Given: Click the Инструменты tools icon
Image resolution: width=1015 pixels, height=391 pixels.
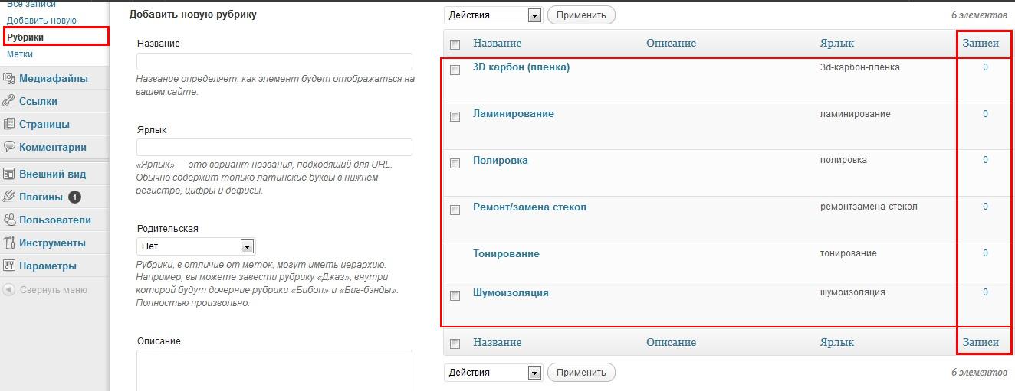Looking at the screenshot, I should (x=9, y=243).
